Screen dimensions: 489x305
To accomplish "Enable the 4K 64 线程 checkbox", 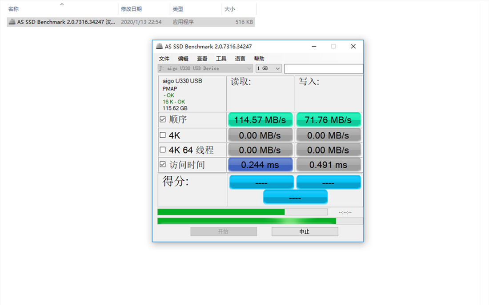I will pos(162,150).
